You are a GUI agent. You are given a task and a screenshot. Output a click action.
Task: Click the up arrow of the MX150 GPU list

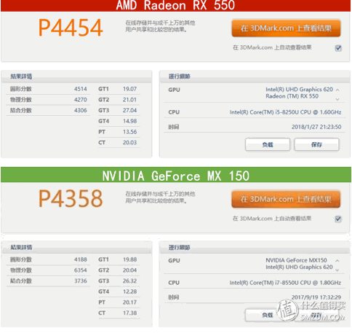point(337,261)
